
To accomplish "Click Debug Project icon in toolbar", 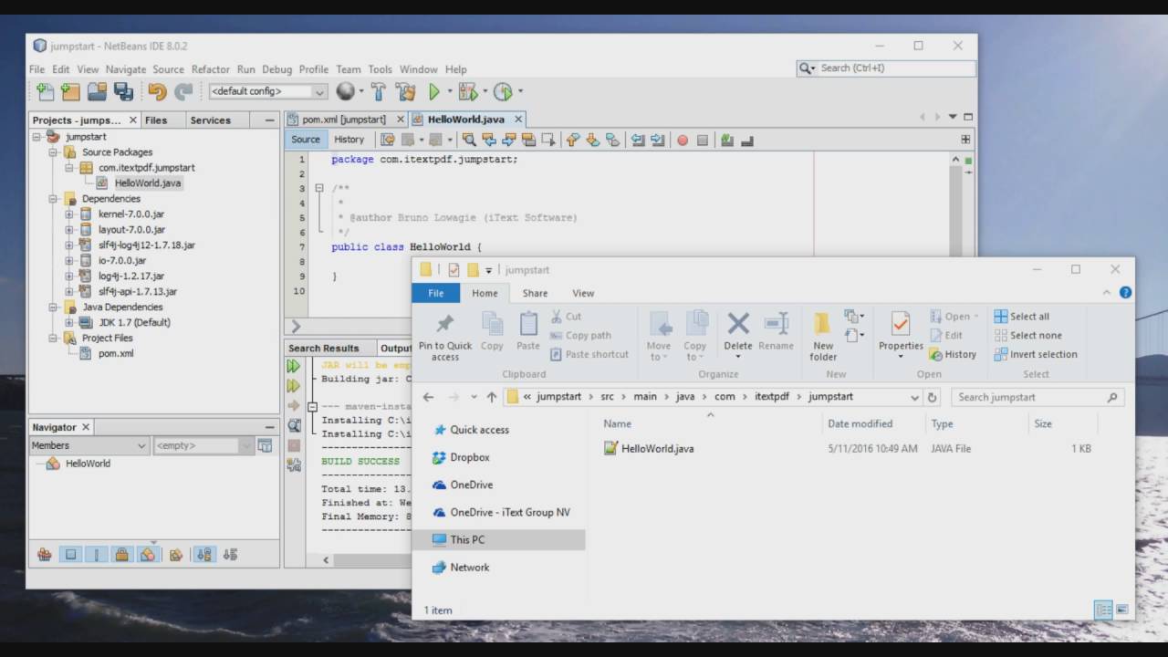I will click(467, 91).
